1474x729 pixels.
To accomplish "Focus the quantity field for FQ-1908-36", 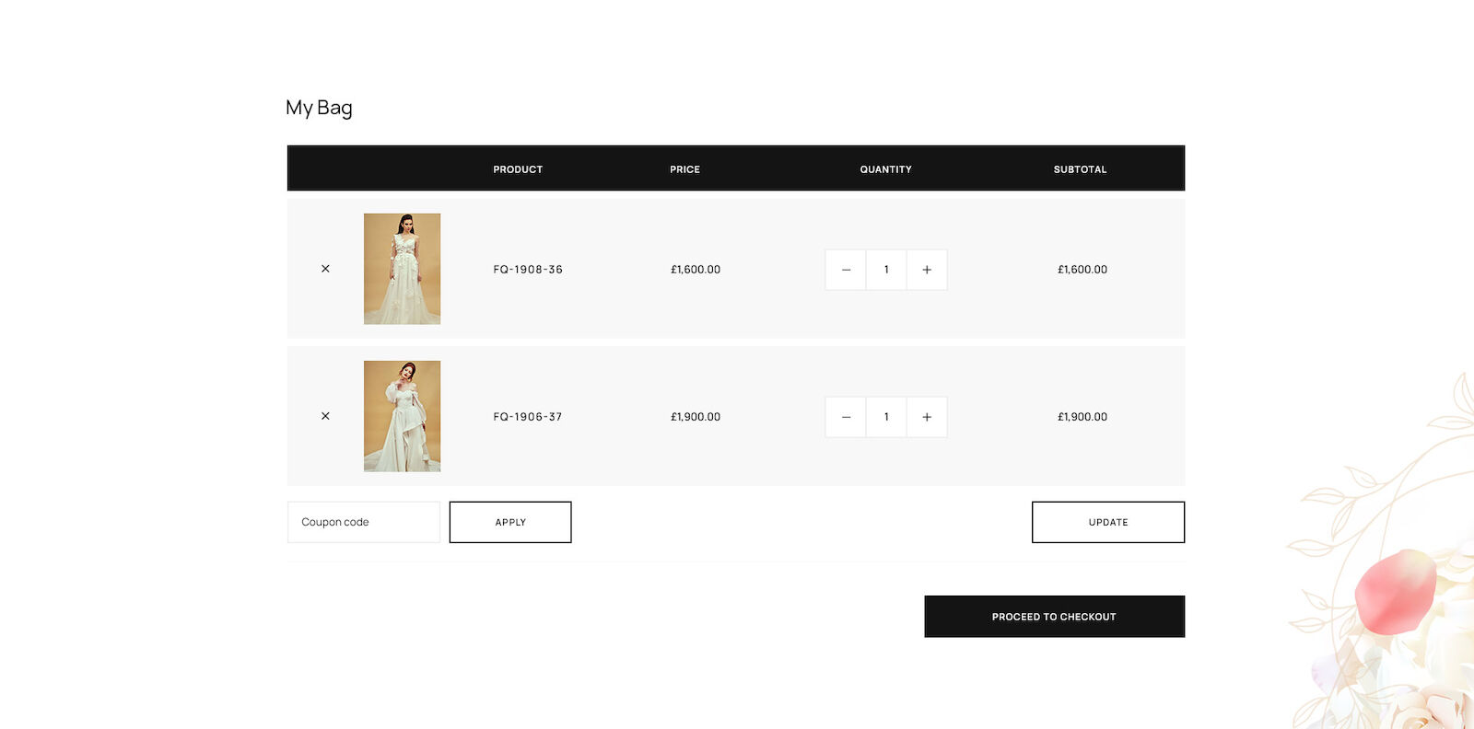I will point(886,270).
